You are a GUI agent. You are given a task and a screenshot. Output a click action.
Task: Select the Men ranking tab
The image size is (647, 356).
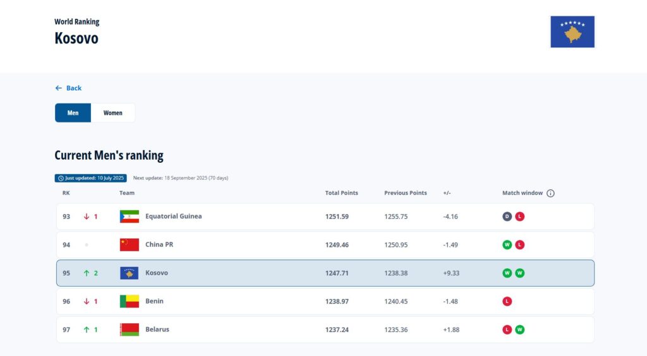tap(73, 113)
